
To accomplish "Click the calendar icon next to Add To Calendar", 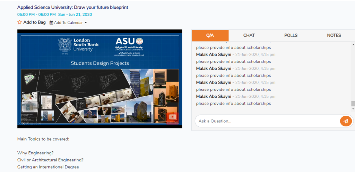I will (x=51, y=22).
